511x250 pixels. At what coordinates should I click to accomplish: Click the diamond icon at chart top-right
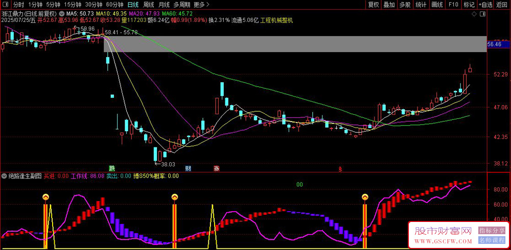point(474,14)
